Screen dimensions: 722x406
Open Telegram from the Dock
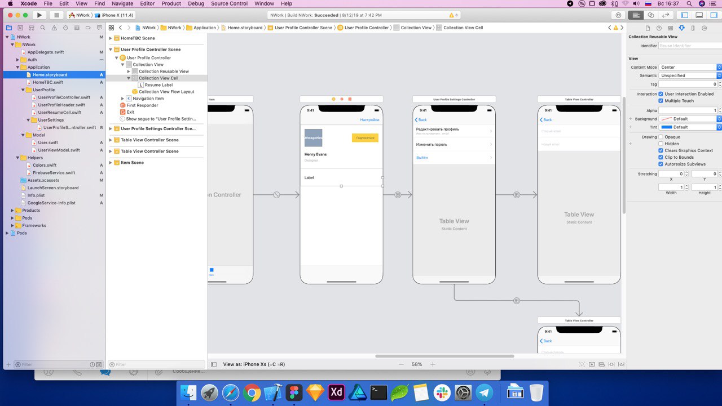485,392
